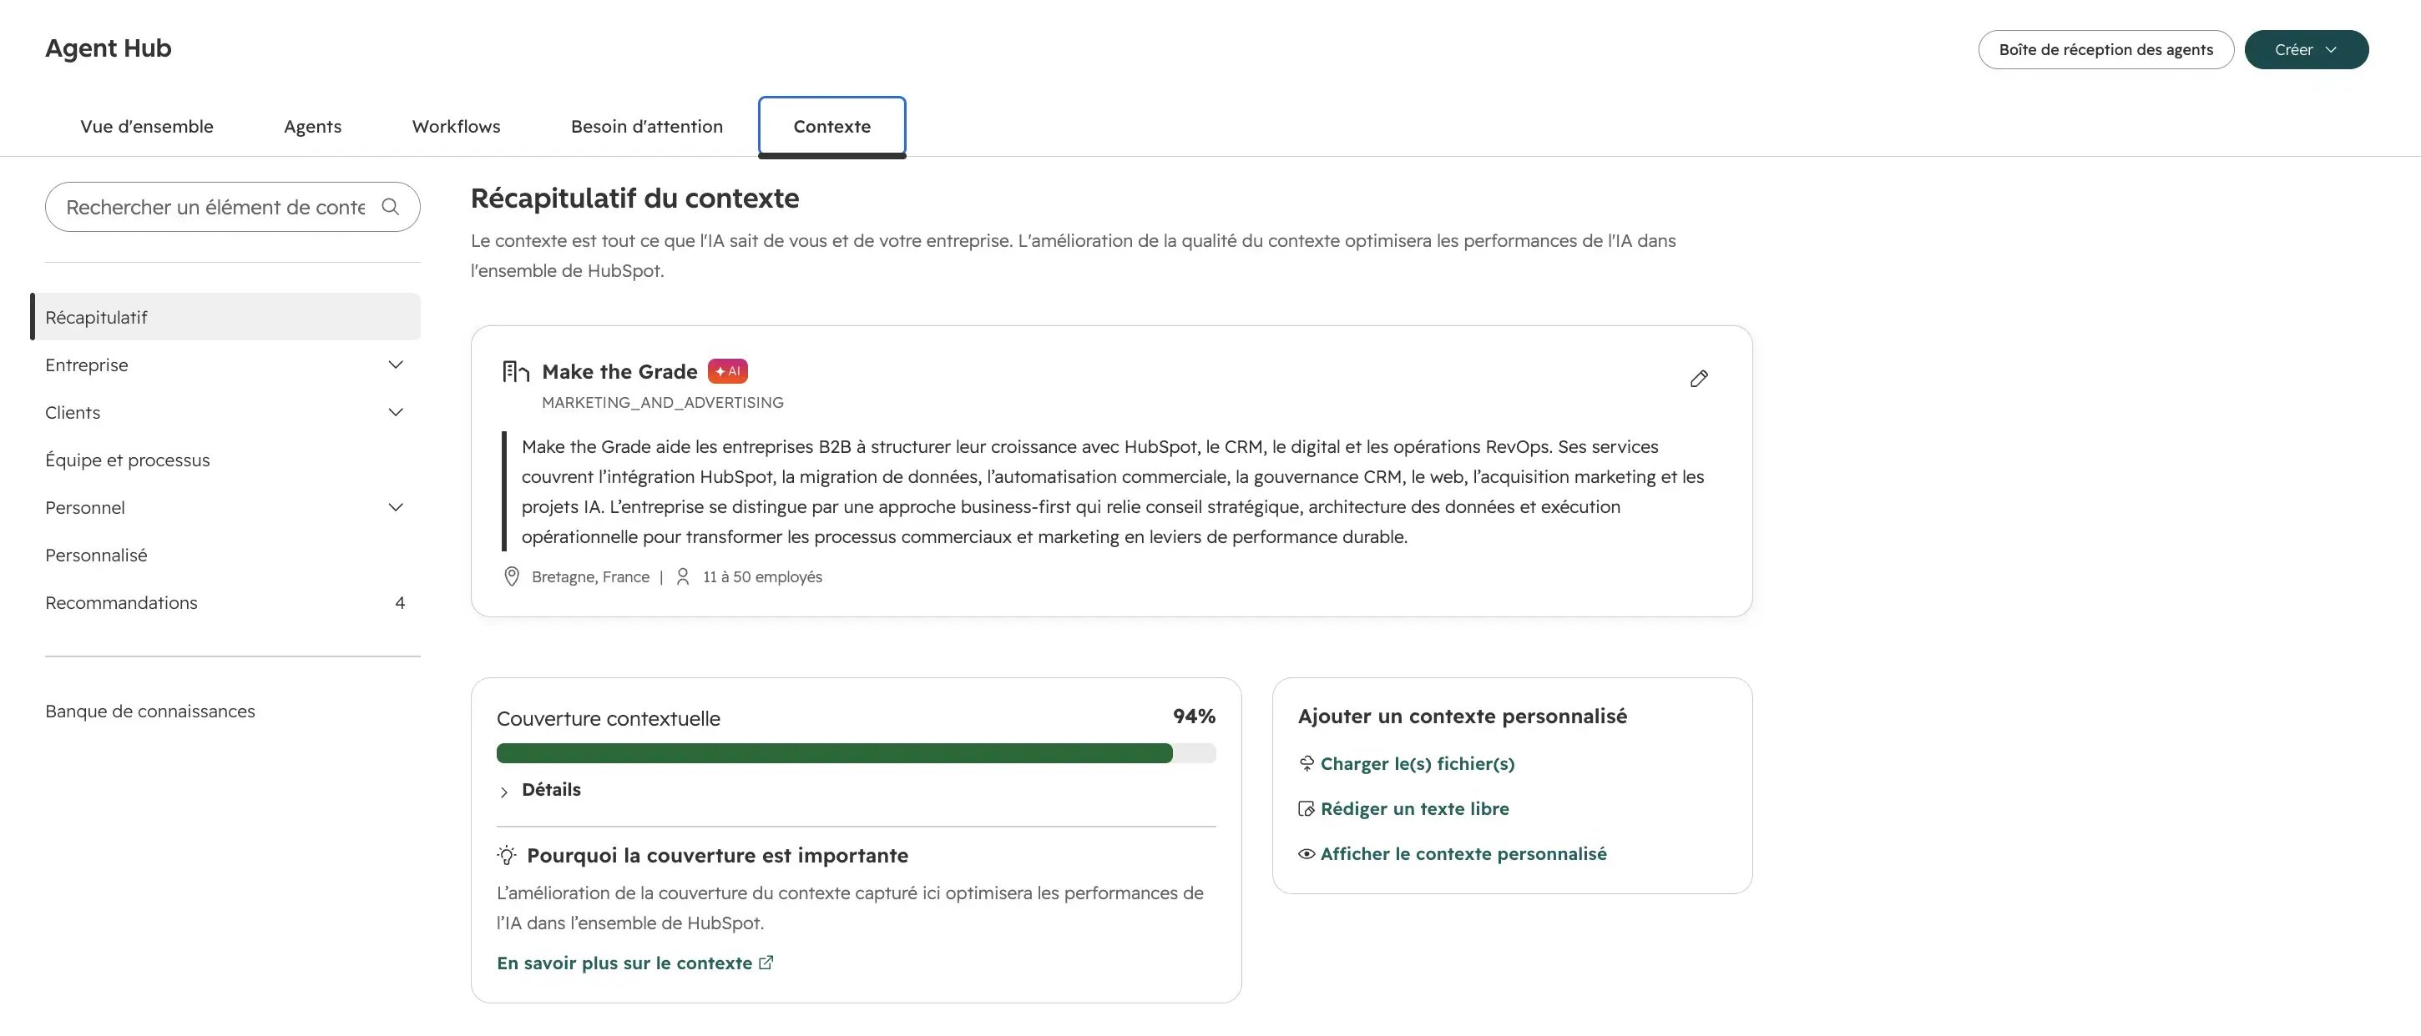Click the upload cloud icon for Charger le(s) fichier(s)
This screenshot has width=2421, height=1036.
tap(1307, 763)
